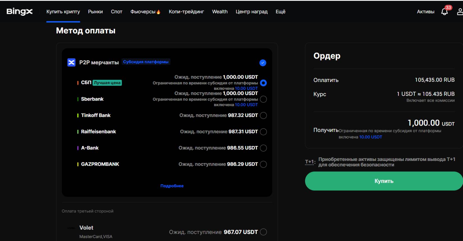
Task: Select the Sberbank radio button
Action: pyautogui.click(x=263, y=99)
